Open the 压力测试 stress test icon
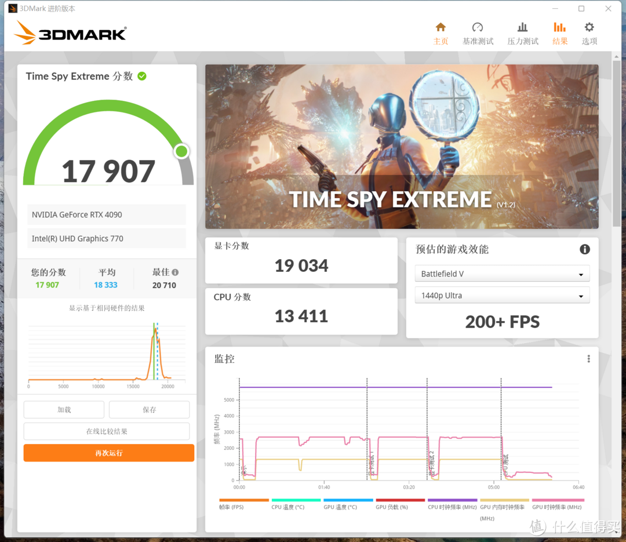 coord(522,27)
